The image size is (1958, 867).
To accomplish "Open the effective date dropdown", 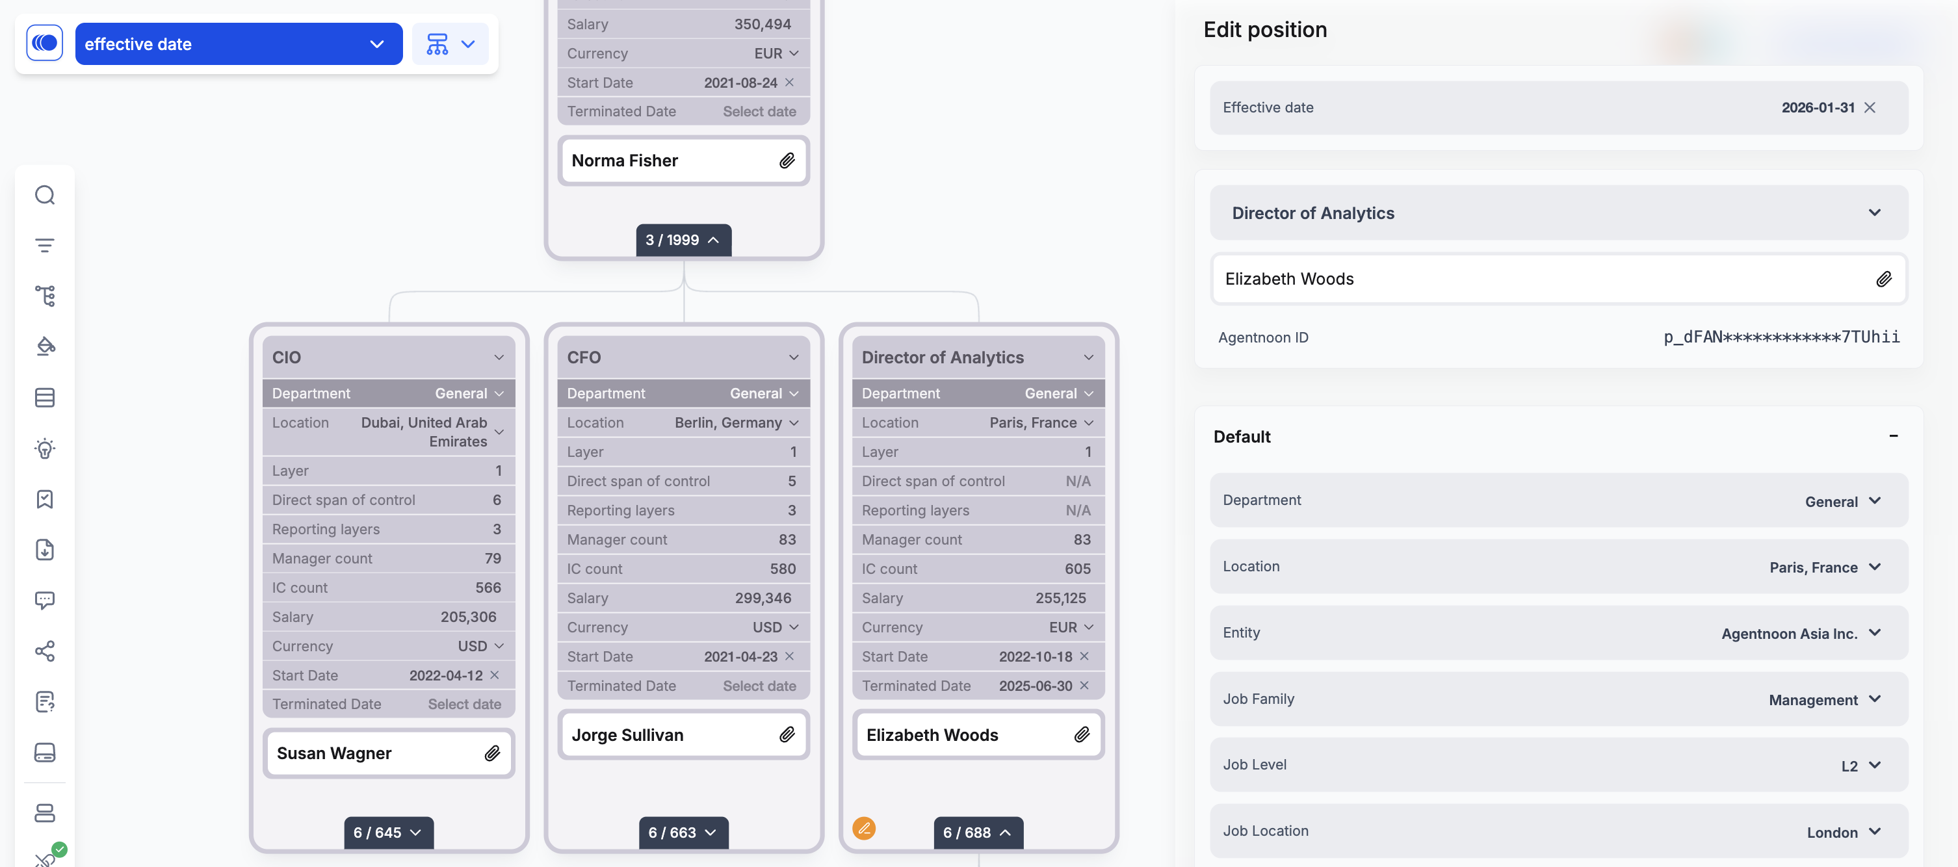I will [238, 44].
